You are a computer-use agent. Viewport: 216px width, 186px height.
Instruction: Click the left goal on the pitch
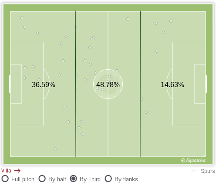[x=10, y=84]
